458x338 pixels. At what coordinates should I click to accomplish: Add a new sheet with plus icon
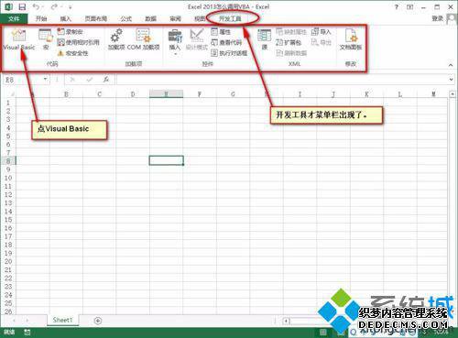pyautogui.click(x=98, y=321)
